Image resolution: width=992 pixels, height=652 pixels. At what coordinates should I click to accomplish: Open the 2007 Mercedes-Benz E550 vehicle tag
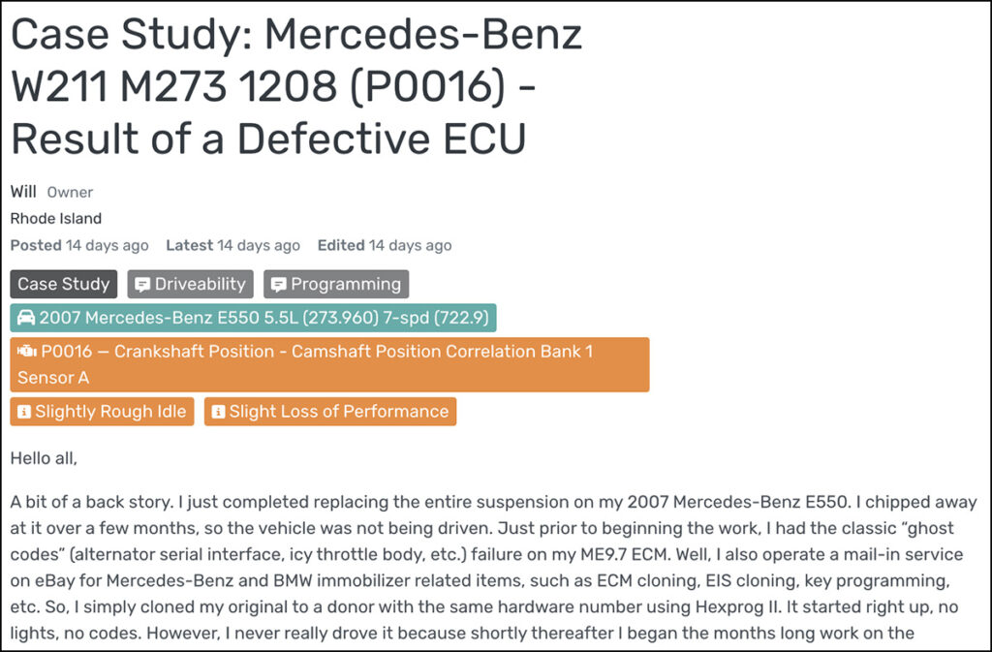point(262,318)
